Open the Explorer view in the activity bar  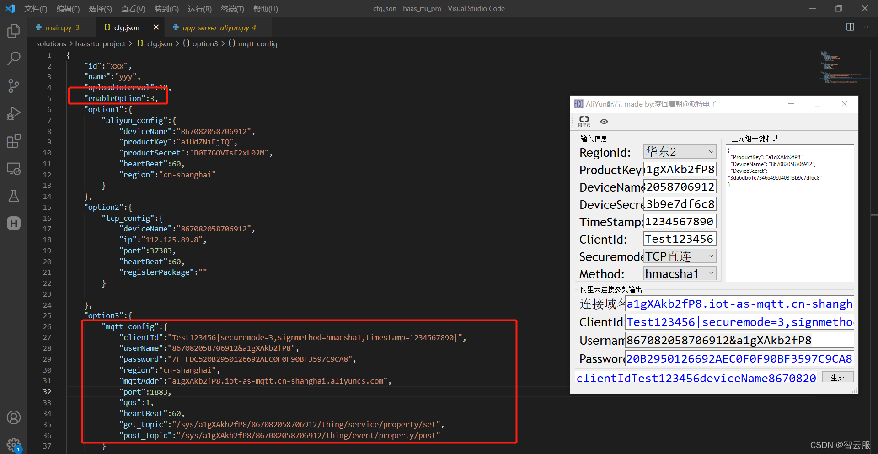(x=14, y=31)
